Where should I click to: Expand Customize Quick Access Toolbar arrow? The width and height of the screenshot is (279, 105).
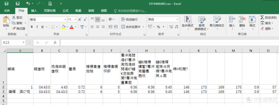coord(61,4)
